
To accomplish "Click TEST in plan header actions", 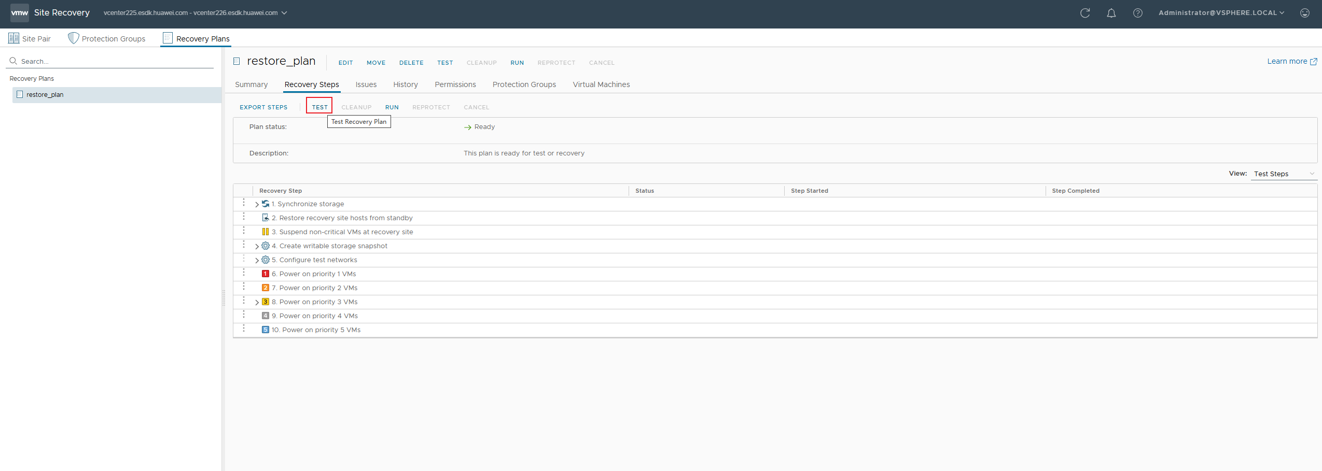I will [x=445, y=63].
